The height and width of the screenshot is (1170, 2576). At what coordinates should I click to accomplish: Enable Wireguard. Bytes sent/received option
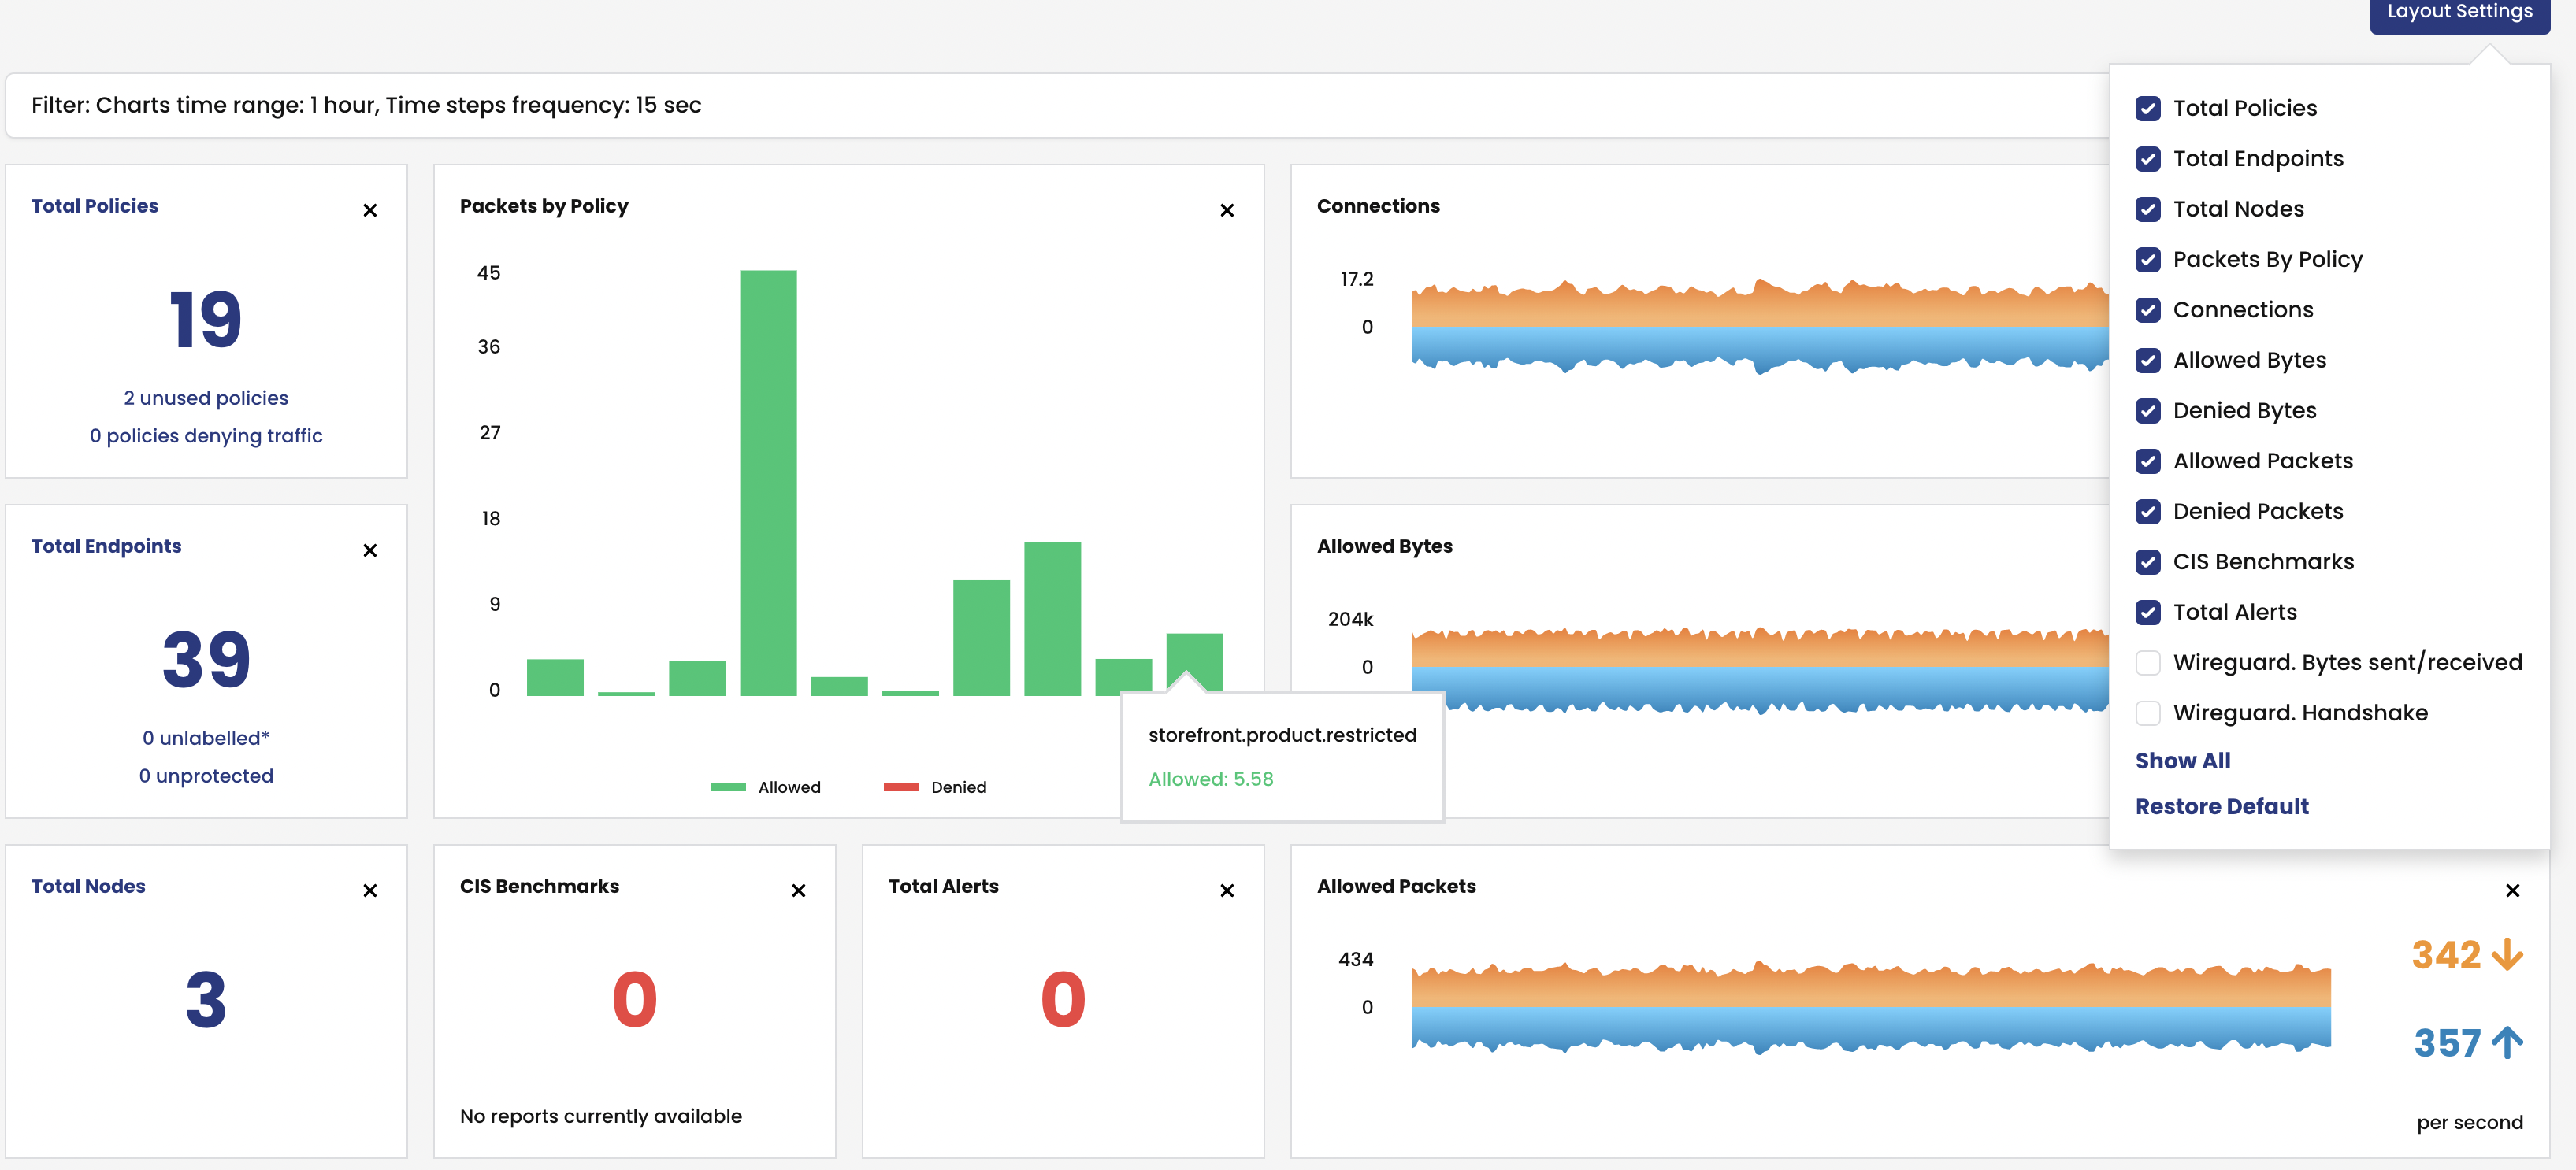pos(2148,661)
